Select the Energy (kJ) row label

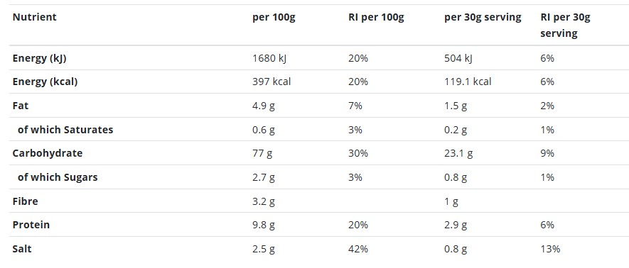39,58
